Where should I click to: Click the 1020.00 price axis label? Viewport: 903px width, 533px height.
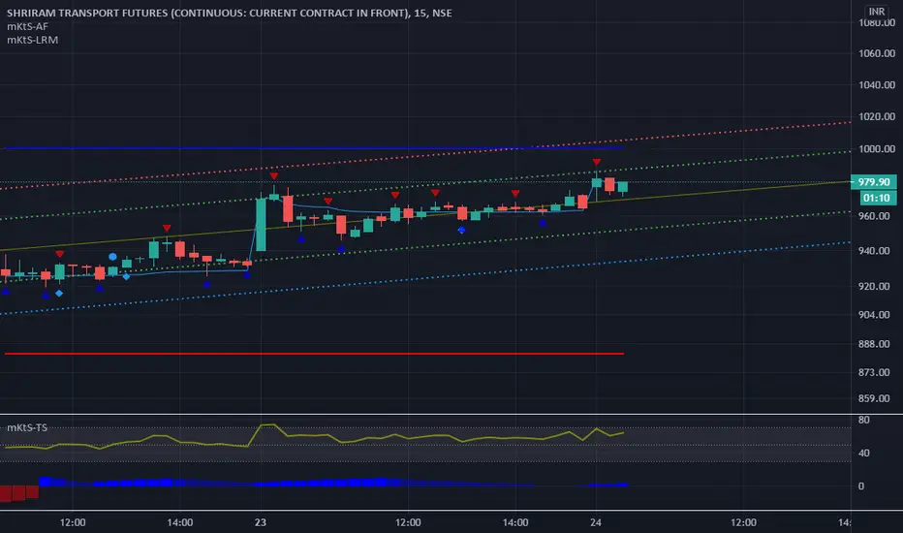(877, 116)
